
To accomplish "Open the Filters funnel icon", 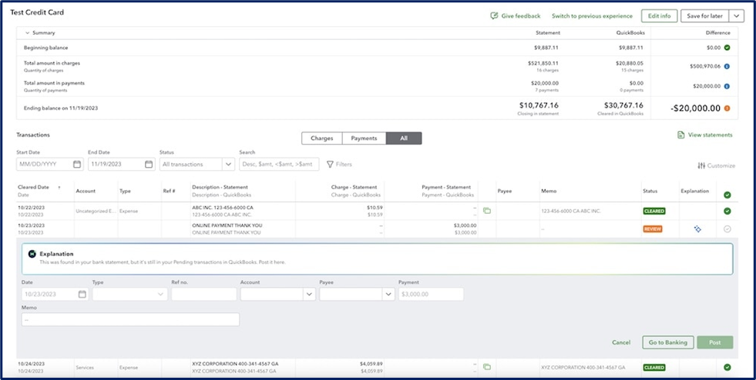I will click(330, 164).
